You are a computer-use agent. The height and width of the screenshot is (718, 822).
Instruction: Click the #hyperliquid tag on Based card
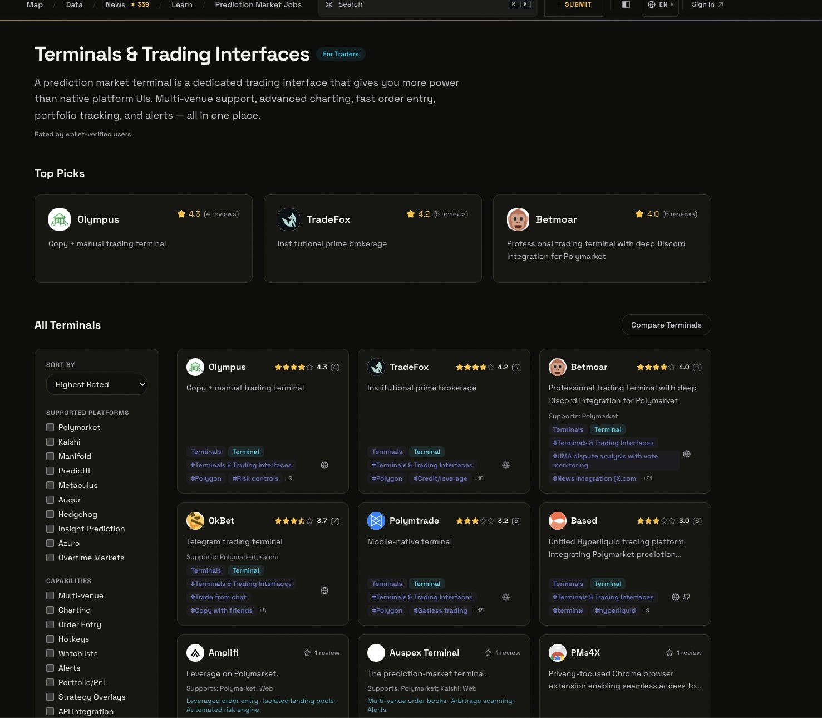(615, 610)
